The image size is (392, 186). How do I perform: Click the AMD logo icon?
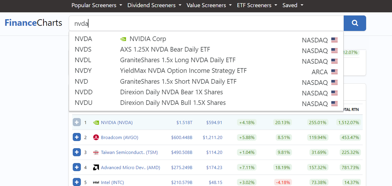(96, 167)
